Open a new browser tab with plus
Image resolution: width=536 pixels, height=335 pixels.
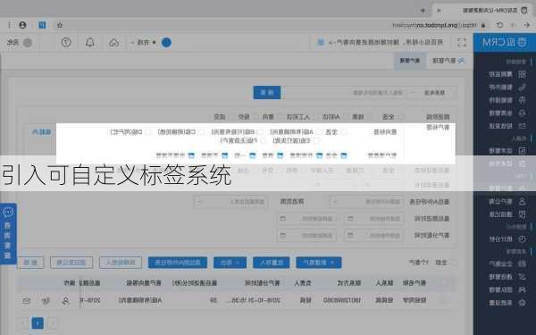(423, 10)
